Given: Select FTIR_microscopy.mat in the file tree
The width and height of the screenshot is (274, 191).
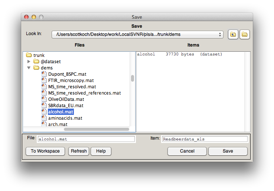Looking at the screenshot, I should (71, 80).
